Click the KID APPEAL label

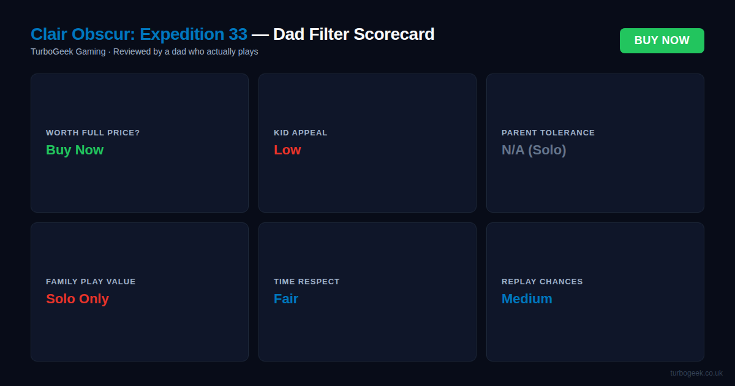[300, 133]
